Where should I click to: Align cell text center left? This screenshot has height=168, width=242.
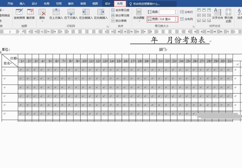click(x=199, y=15)
